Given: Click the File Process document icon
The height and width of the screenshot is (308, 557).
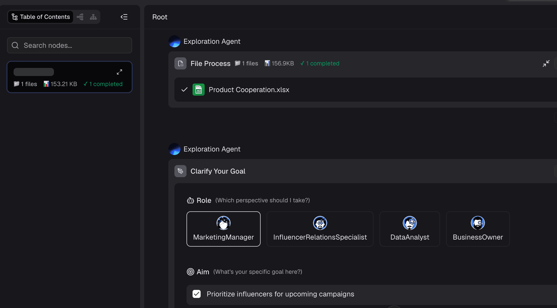Looking at the screenshot, I should 180,63.
